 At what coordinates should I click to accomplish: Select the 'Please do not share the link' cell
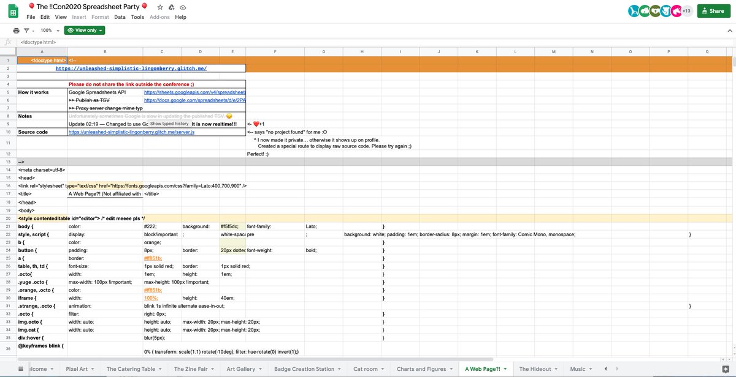click(x=156, y=84)
